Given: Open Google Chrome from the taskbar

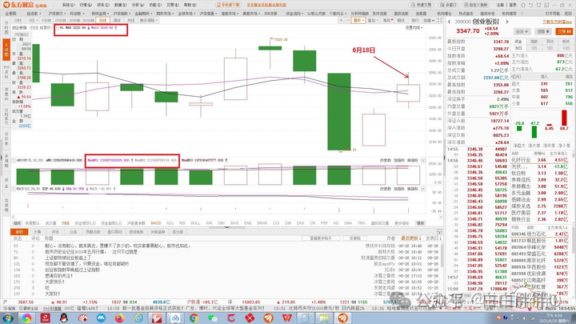Looking at the screenshot, I should (x=194, y=318).
